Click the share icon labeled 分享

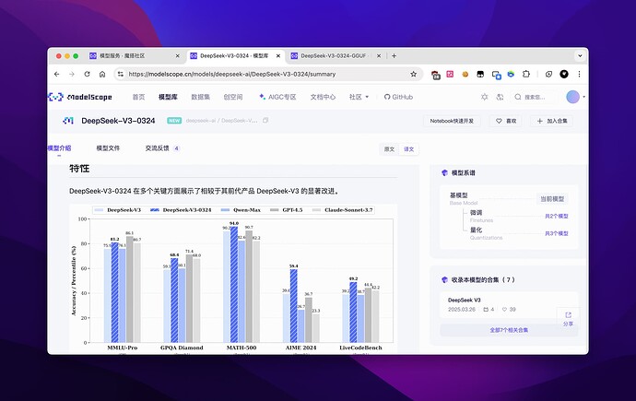tap(568, 319)
